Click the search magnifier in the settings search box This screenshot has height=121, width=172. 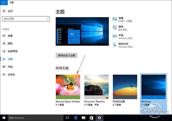[48, 19]
